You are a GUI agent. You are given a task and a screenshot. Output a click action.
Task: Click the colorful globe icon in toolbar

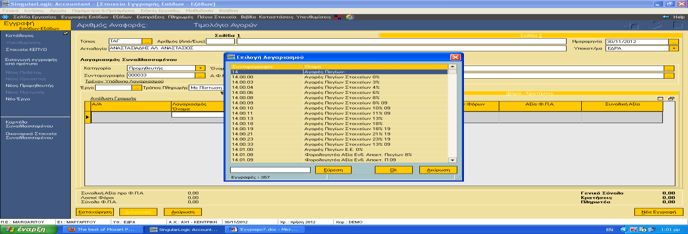pyautogui.click(x=350, y=17)
